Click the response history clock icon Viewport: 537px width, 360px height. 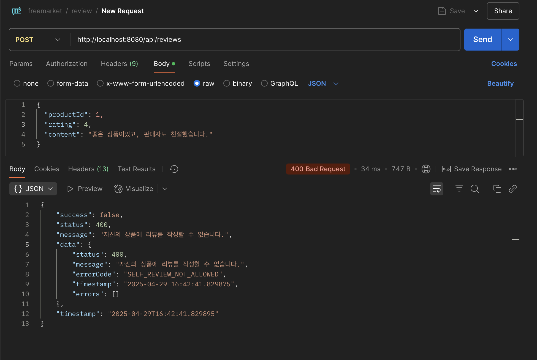[x=174, y=169]
